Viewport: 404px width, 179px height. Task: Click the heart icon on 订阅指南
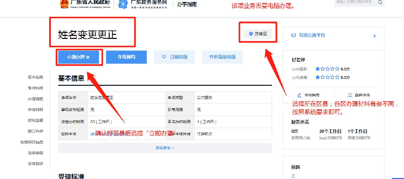pyautogui.click(x=164, y=57)
